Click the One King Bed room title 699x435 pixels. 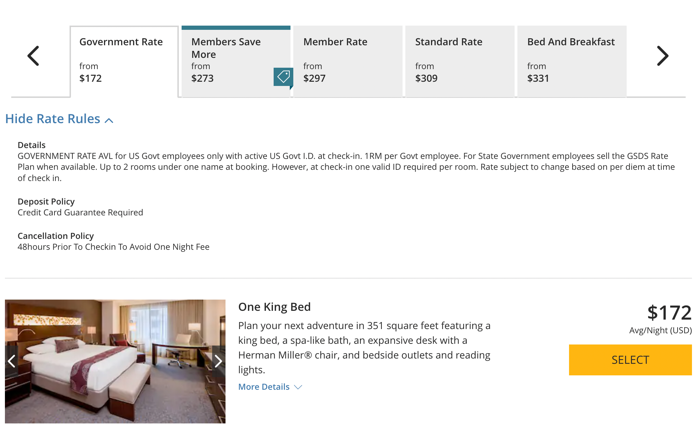coord(274,307)
